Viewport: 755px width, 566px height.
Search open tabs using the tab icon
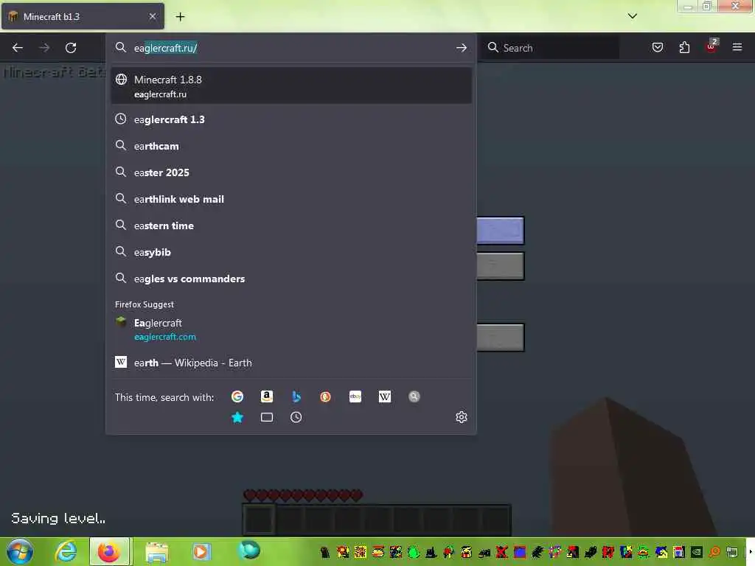point(267,417)
